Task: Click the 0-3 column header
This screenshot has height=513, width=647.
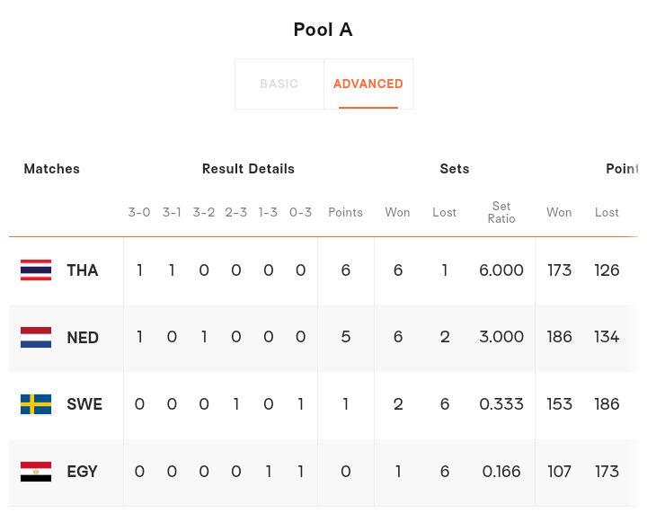Action: point(301,213)
